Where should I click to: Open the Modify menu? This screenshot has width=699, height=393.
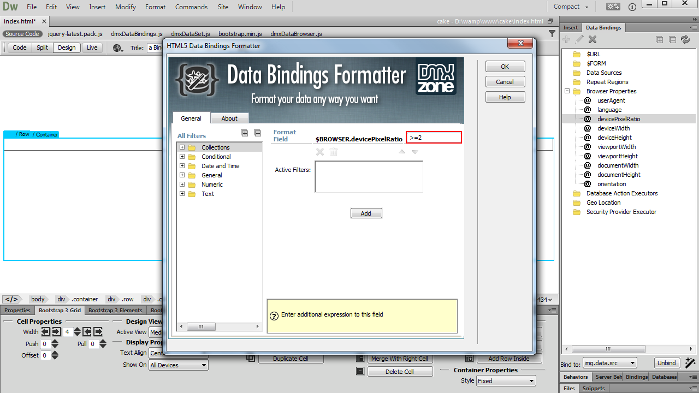126,7
